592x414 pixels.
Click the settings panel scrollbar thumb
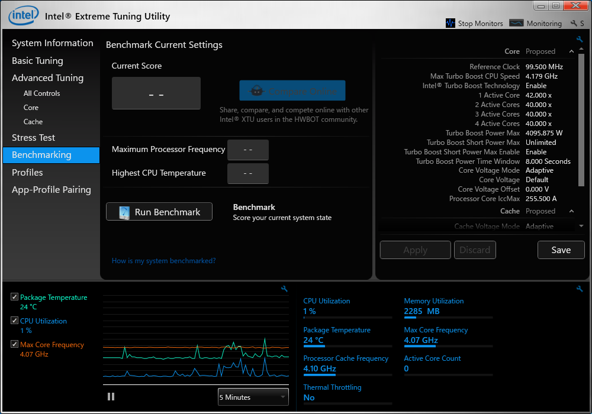coord(581,120)
